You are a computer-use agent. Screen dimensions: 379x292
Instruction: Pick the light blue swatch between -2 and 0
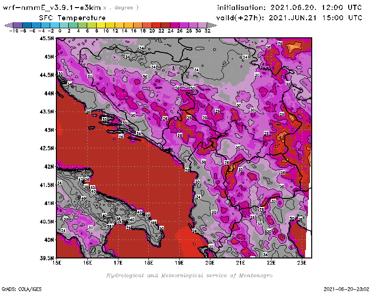coord(54,26)
